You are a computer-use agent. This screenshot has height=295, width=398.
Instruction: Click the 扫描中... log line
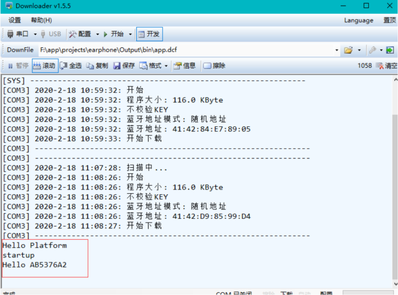[x=85, y=168]
